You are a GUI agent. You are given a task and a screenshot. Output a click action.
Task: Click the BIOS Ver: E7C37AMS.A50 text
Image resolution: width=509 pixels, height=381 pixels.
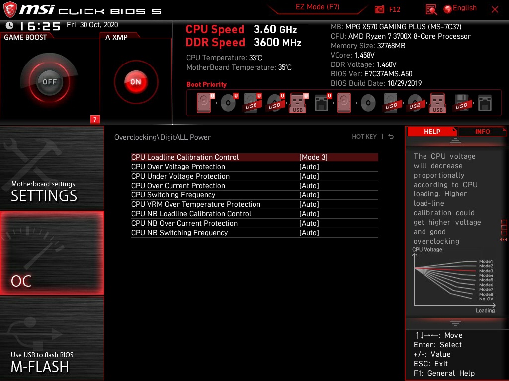(371, 74)
